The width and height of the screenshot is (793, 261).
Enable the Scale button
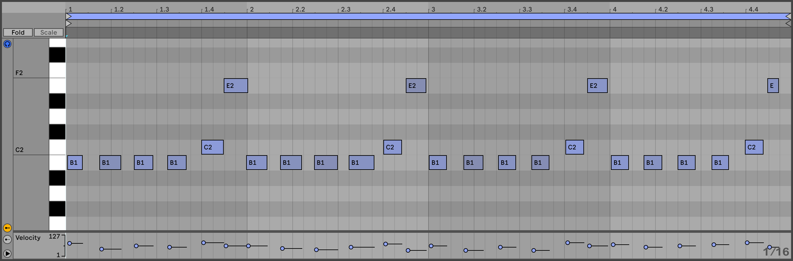coord(49,32)
